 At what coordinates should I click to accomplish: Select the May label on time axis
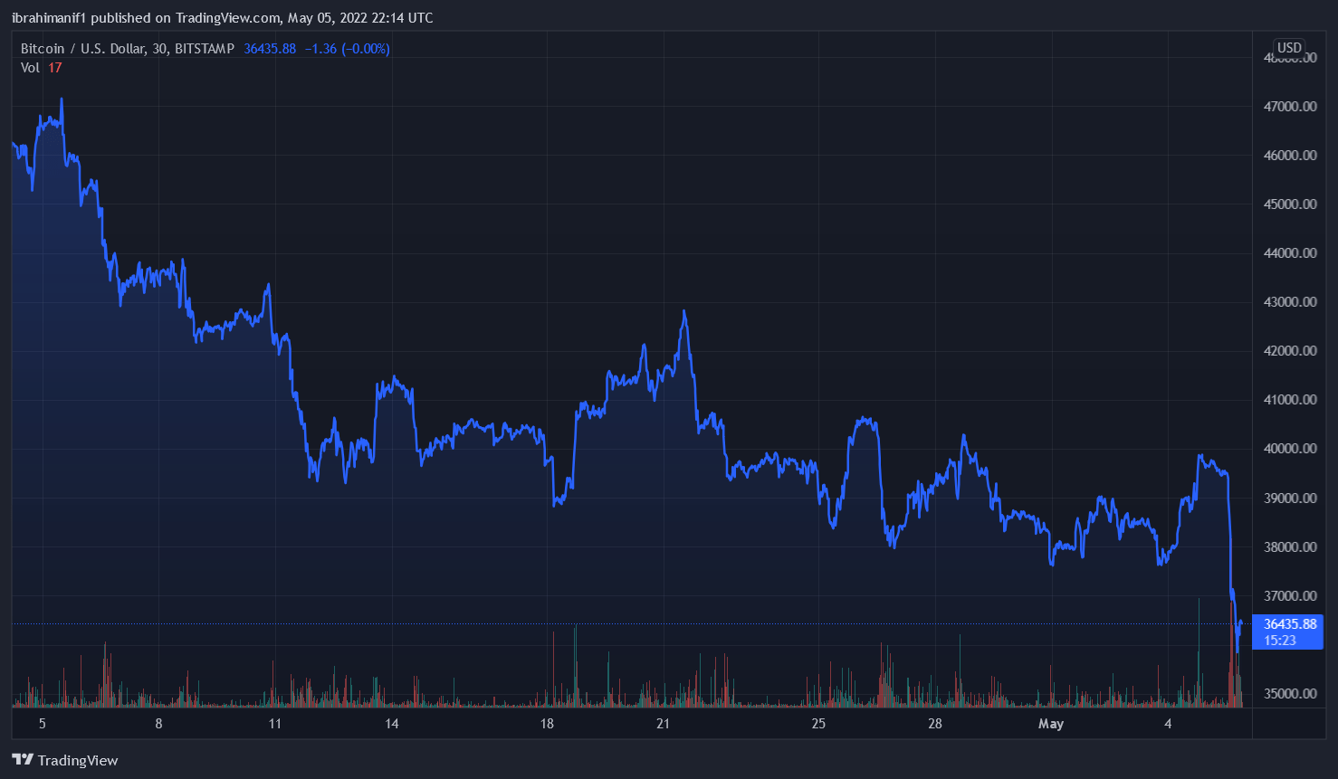(1050, 724)
